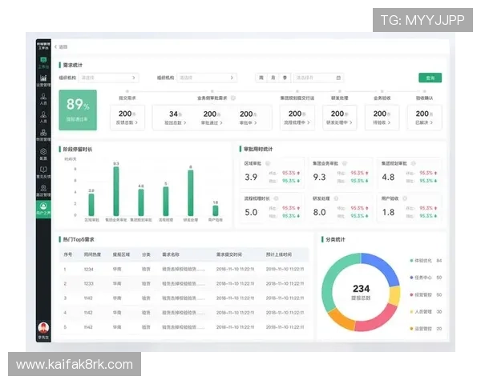Click the 预计上线时间 column header

[279, 254]
